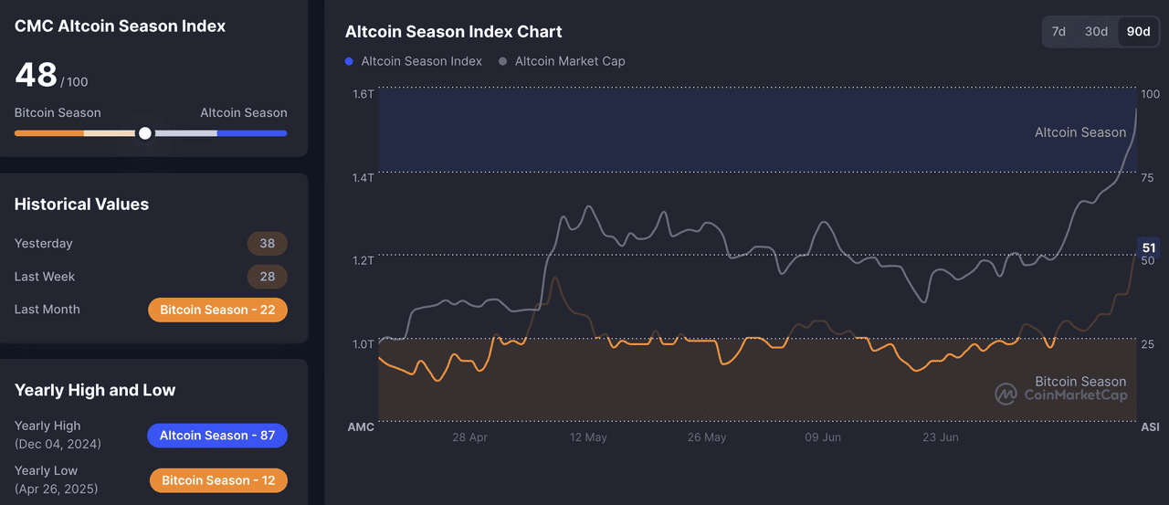Click the Last Week value badge 28
This screenshot has height=505, width=1169.
pos(267,277)
